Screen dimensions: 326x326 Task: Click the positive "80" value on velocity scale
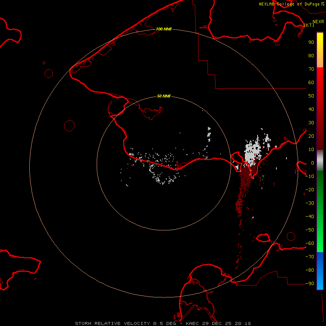pyautogui.click(x=311, y=55)
